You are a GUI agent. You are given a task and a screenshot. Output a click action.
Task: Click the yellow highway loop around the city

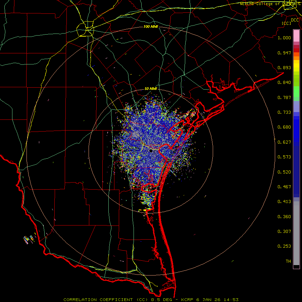click(x=85, y=29)
